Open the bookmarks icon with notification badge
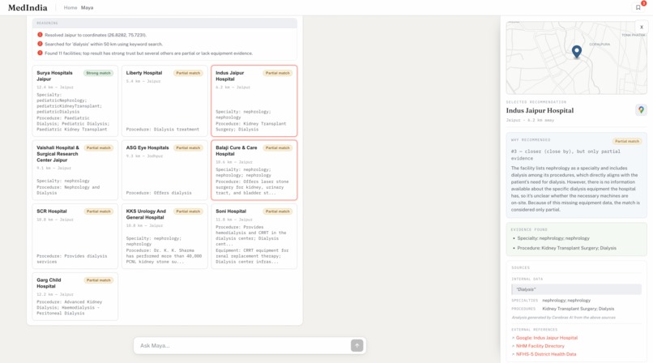 pyautogui.click(x=638, y=7)
